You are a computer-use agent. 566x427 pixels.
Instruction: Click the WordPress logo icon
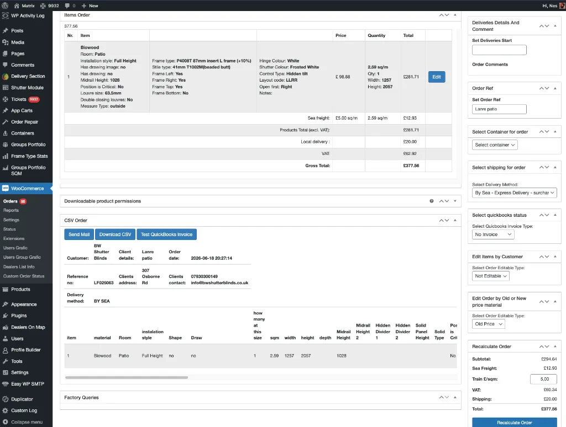(5, 6)
